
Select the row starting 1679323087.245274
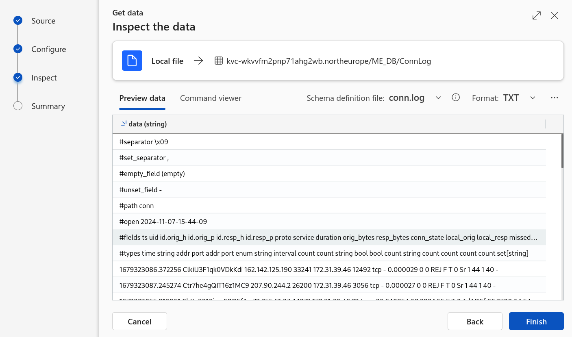point(329,285)
